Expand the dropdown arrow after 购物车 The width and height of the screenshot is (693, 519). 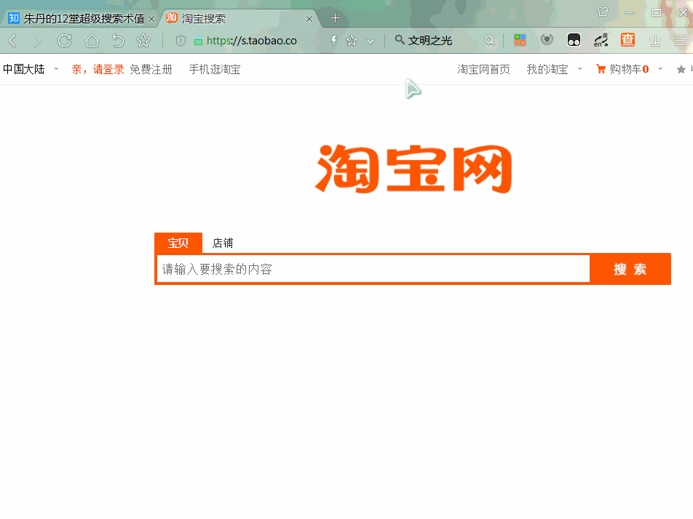click(x=660, y=69)
